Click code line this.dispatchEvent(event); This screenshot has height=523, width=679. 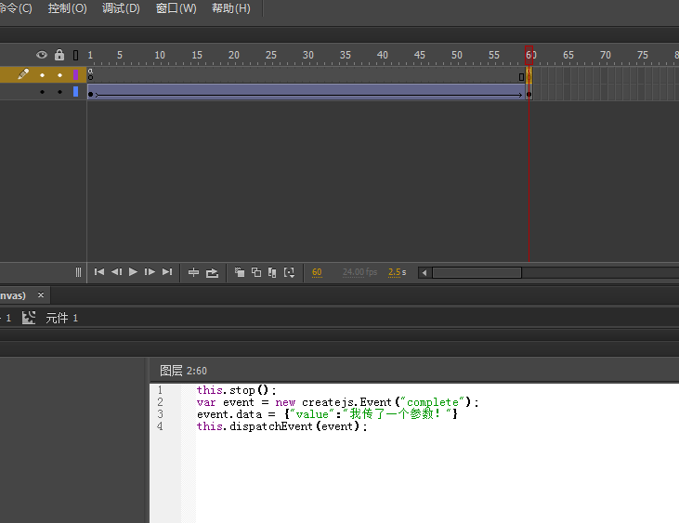[x=281, y=426]
